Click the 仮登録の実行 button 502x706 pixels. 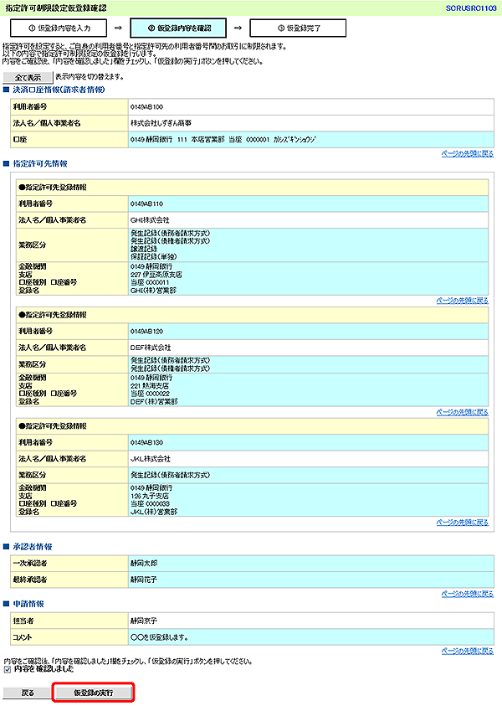click(93, 693)
